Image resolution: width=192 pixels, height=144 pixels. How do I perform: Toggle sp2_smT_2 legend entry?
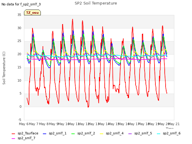83,133
